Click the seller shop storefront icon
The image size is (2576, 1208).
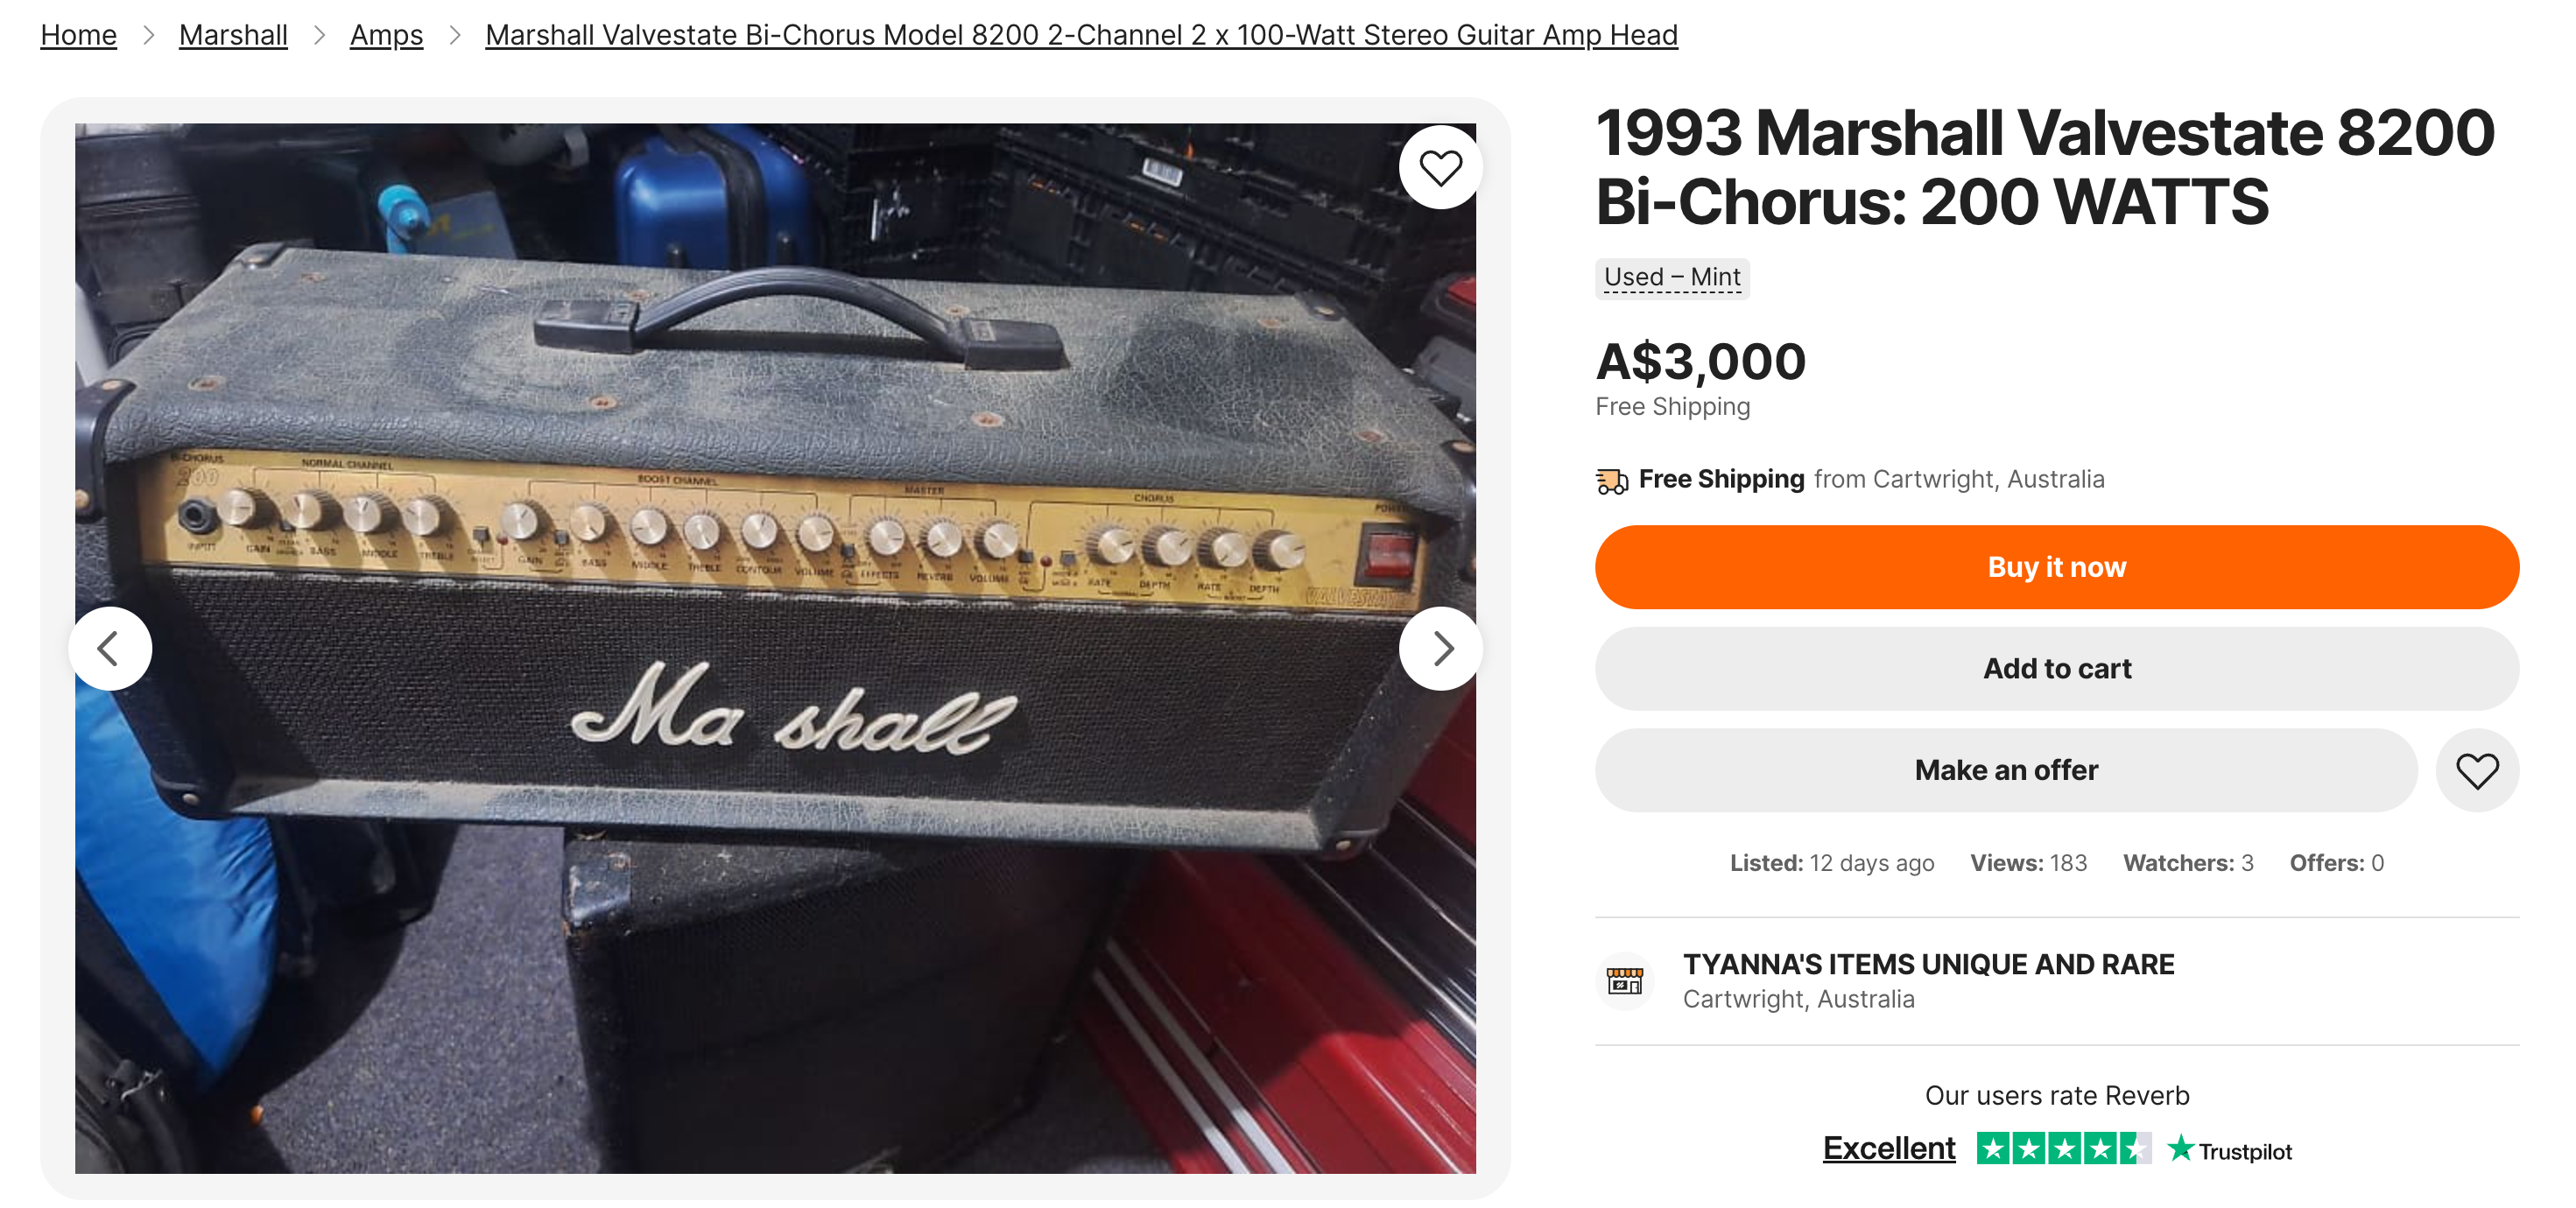[x=1624, y=980]
